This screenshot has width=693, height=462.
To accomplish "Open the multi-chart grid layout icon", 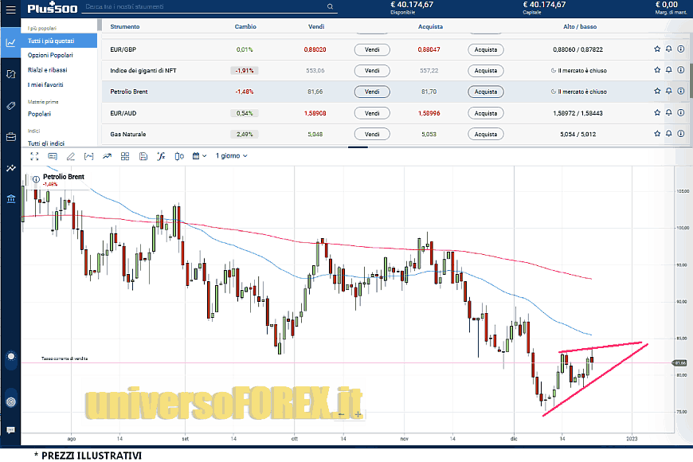I will (124, 155).
